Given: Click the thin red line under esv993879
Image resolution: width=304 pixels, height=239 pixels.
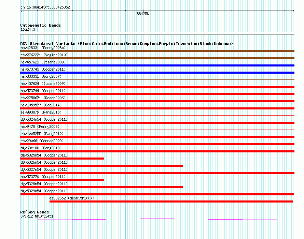Looking at the screenshot, I should [157, 116].
